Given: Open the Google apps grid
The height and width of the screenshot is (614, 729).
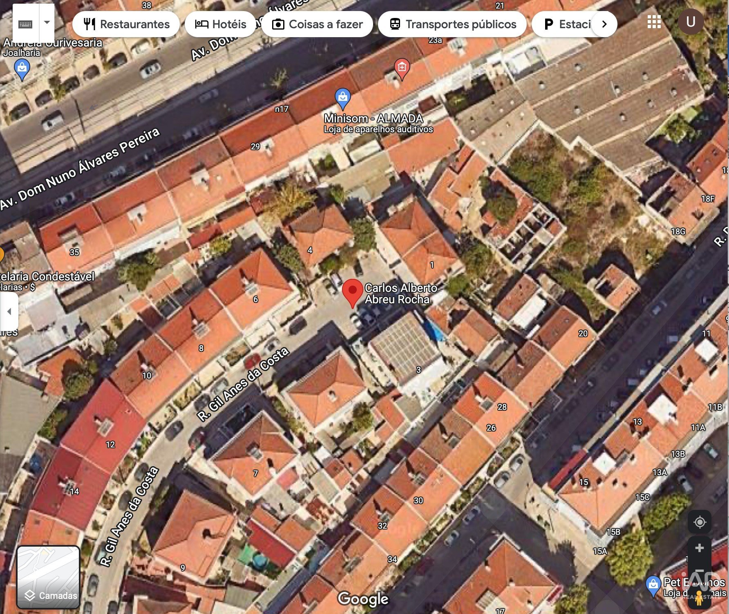Looking at the screenshot, I should point(654,22).
